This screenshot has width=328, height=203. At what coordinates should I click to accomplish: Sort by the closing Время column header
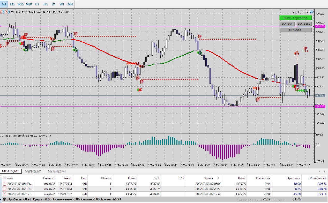coord(208,178)
